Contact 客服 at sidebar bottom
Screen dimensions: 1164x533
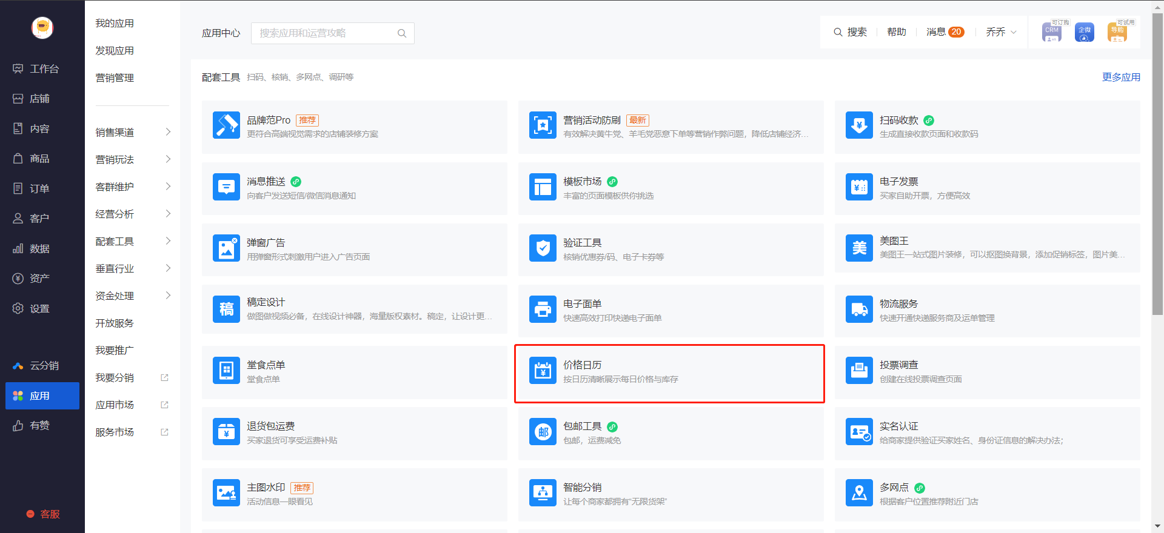[x=42, y=514]
